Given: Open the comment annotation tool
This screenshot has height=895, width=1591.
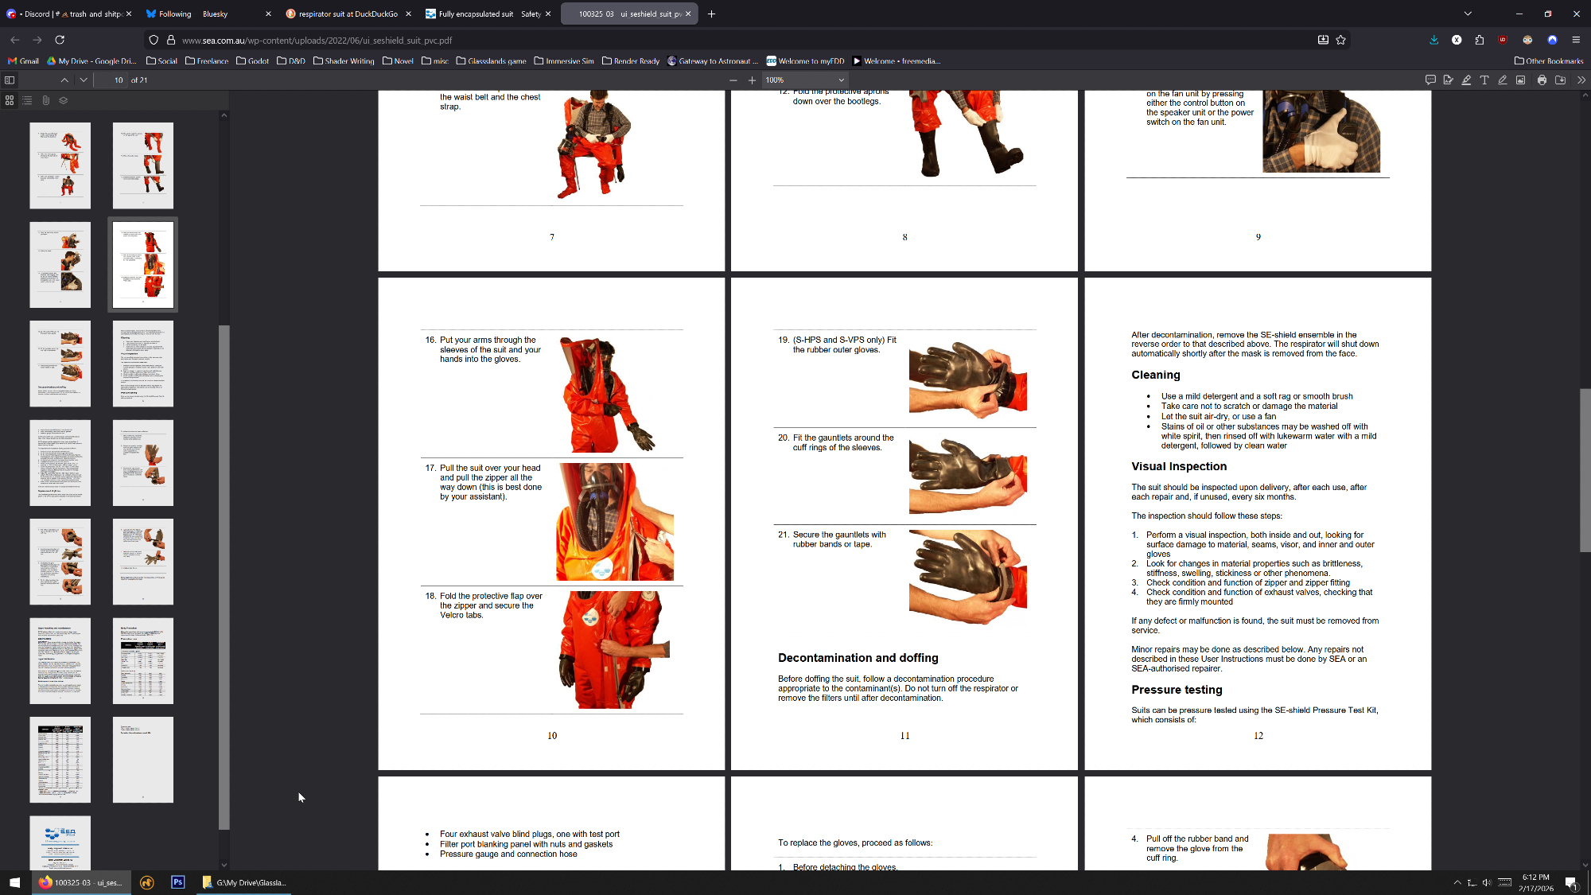Looking at the screenshot, I should (1430, 80).
